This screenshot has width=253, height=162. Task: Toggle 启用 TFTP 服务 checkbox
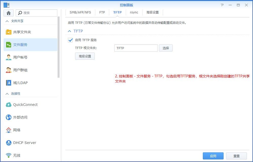click(x=70, y=40)
